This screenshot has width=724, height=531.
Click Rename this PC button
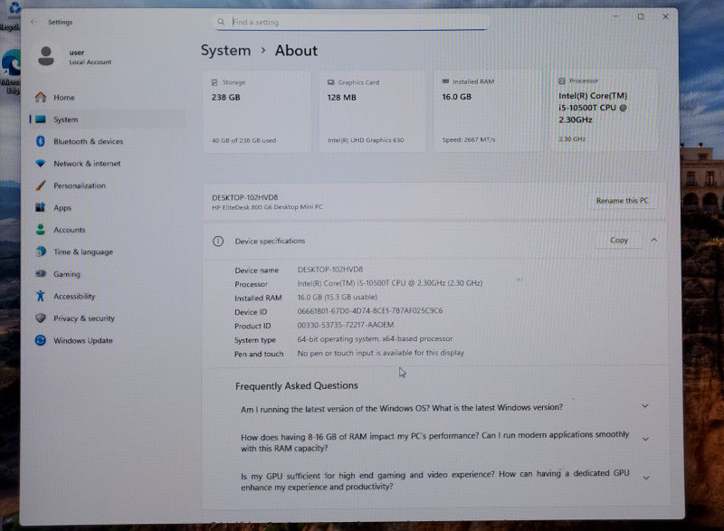[x=622, y=201]
